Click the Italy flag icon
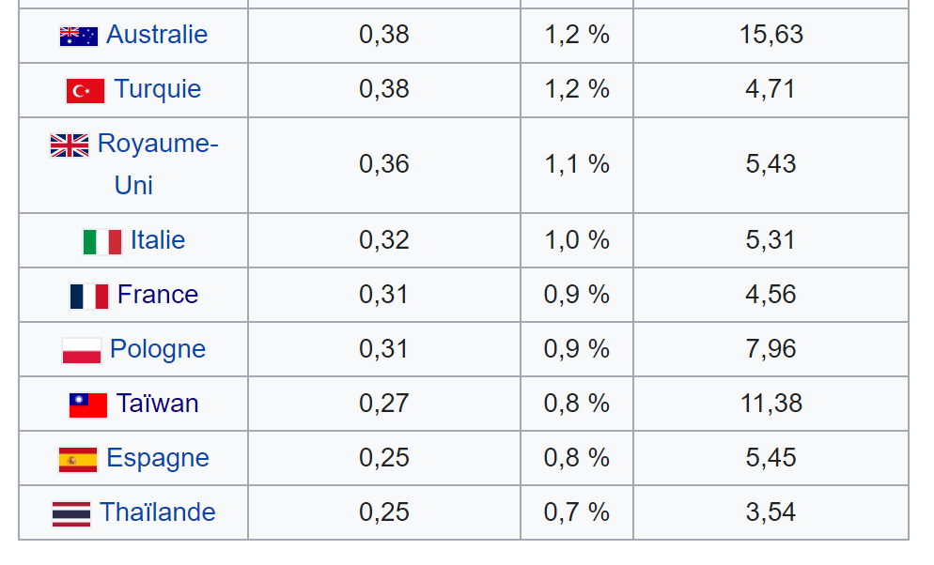This screenshot has width=934, height=565. click(x=102, y=241)
